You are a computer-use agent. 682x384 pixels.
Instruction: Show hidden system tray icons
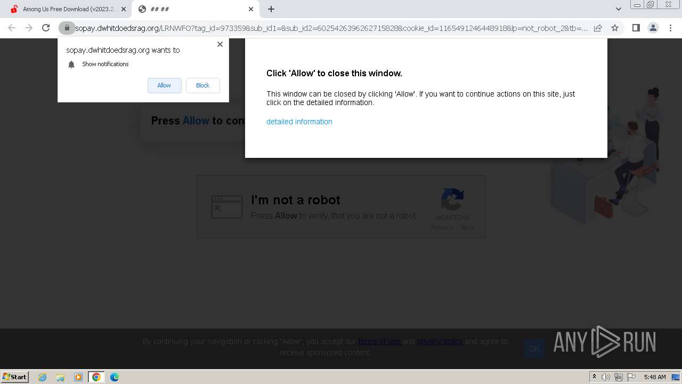click(x=594, y=377)
